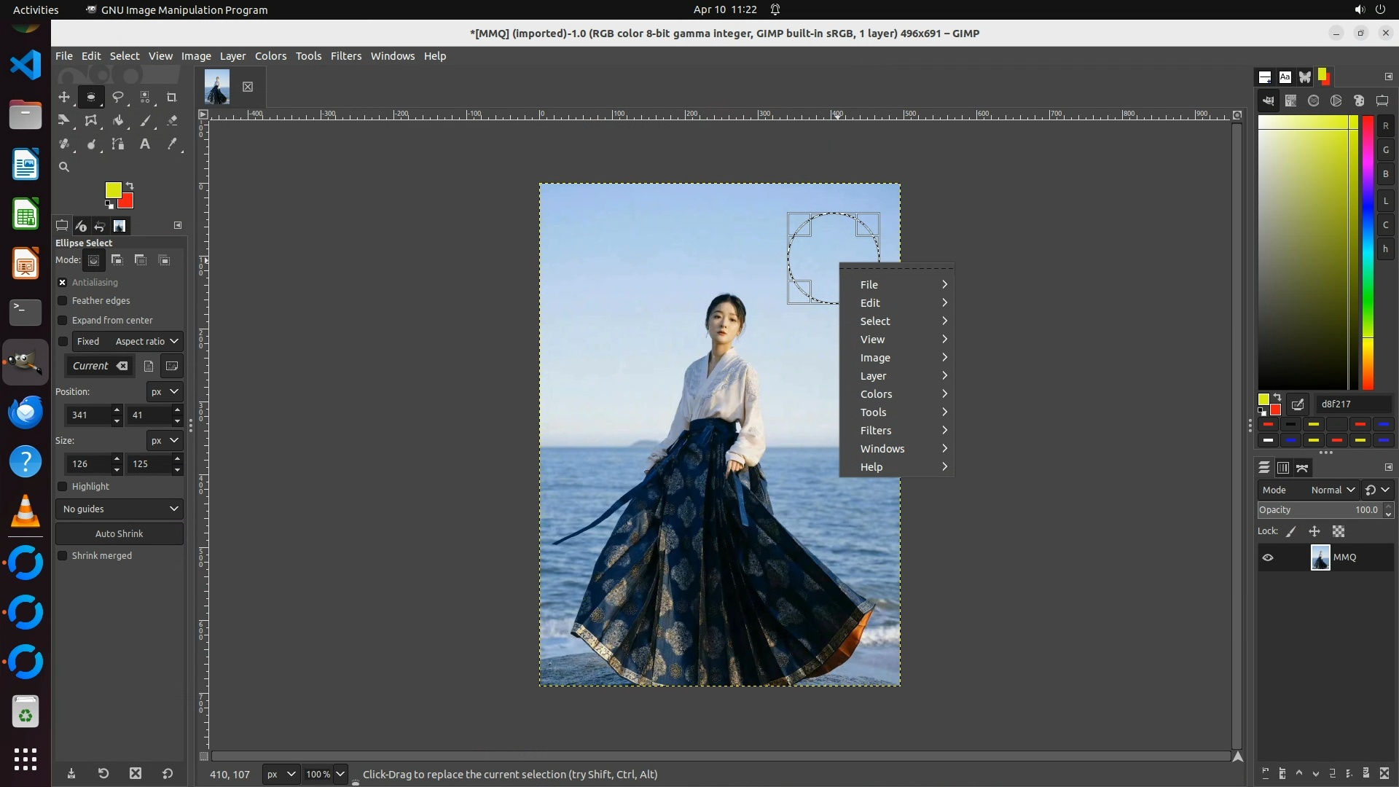
Task: Select the Text tool
Action: point(145,144)
